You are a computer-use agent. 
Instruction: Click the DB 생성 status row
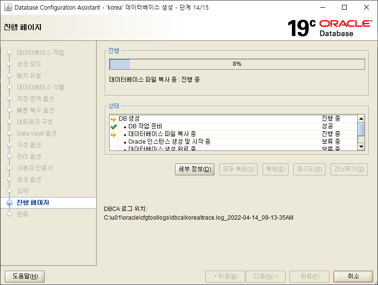[233, 119]
